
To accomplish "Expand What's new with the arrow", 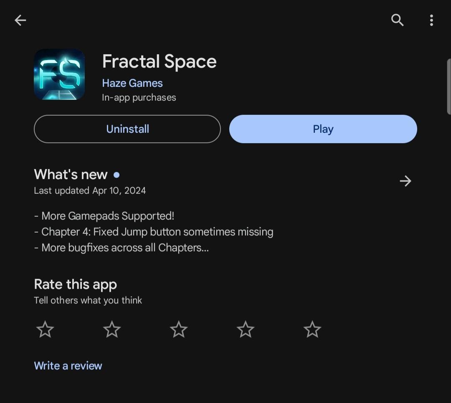I will pyautogui.click(x=405, y=181).
